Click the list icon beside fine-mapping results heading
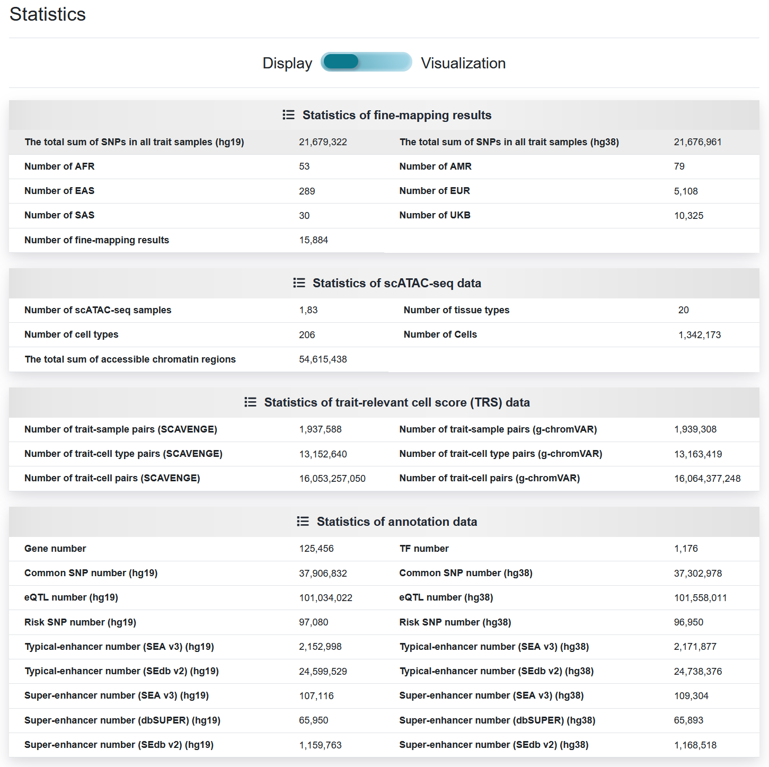Image resolution: width=769 pixels, height=767 pixels. pyautogui.click(x=288, y=115)
